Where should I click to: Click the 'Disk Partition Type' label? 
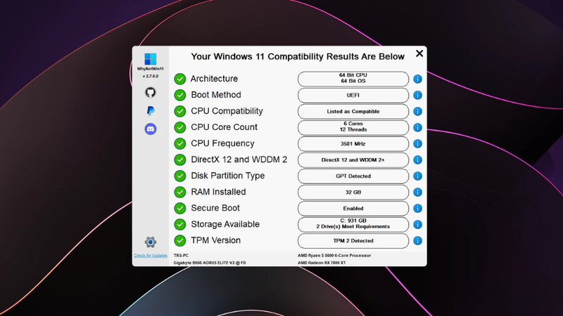click(227, 176)
